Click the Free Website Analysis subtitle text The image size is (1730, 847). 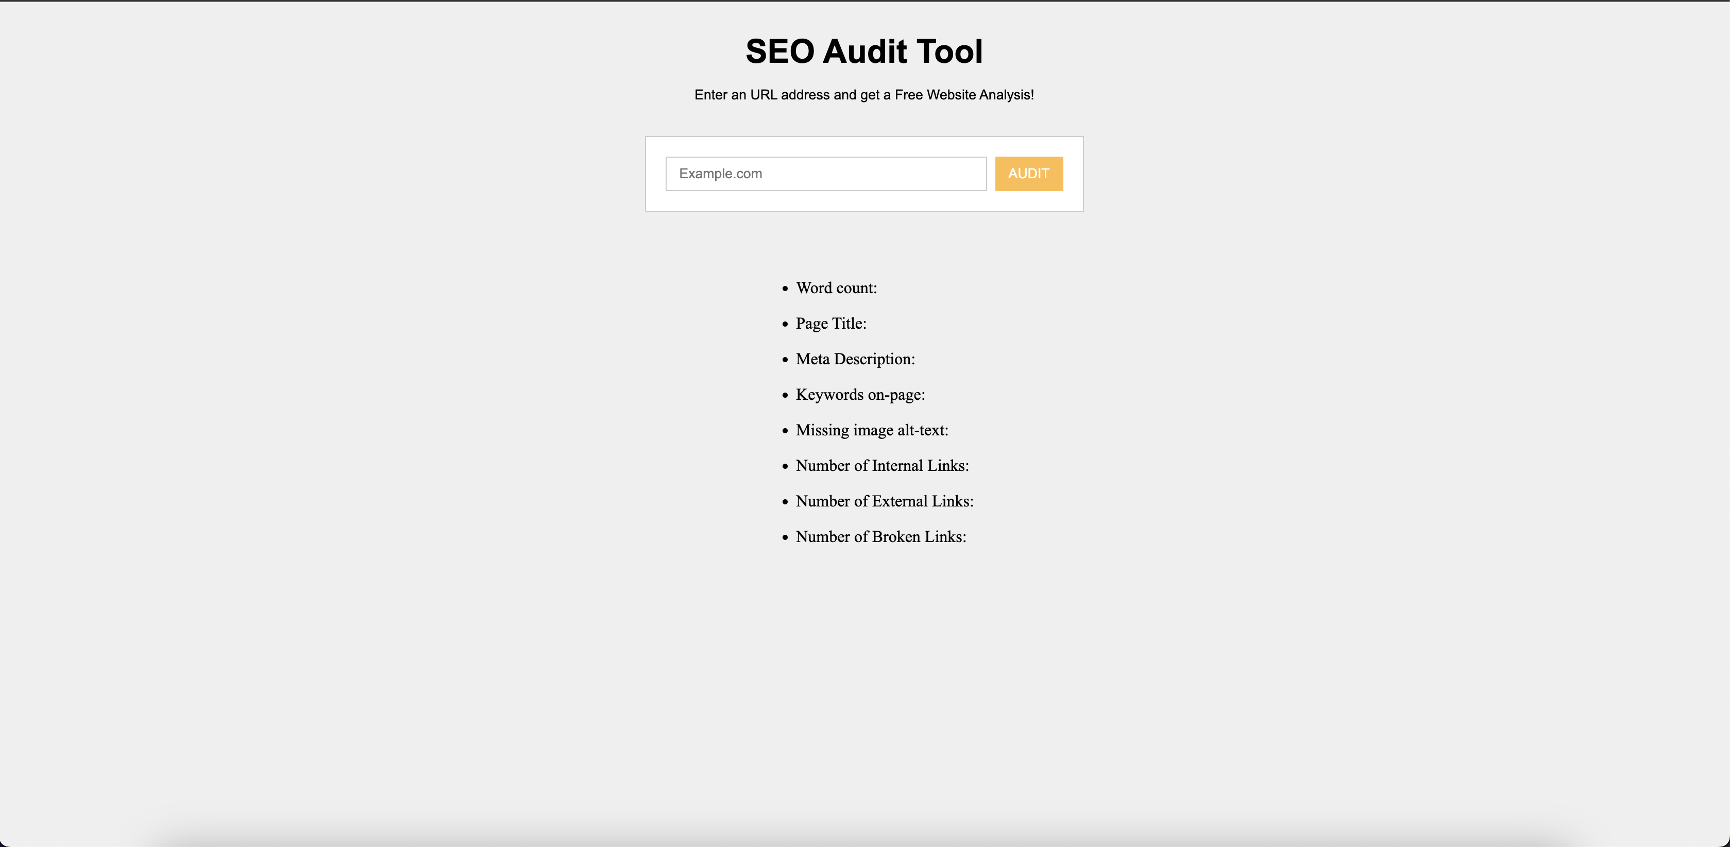tap(863, 95)
